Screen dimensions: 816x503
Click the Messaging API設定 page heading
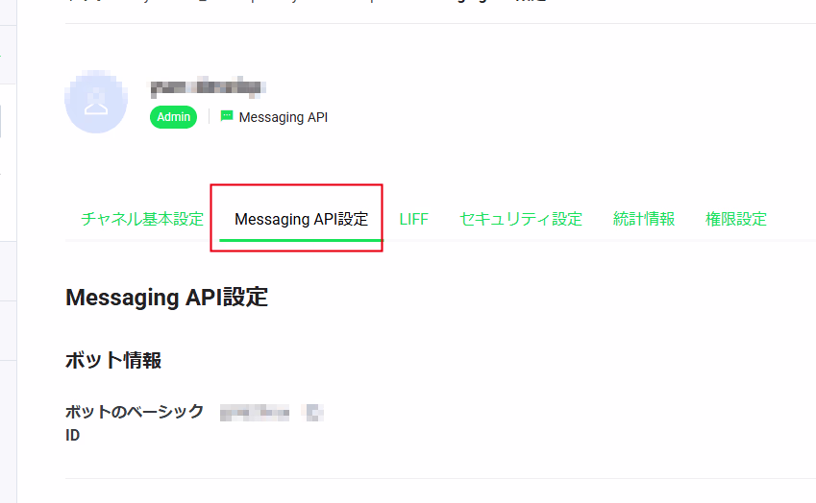(166, 298)
